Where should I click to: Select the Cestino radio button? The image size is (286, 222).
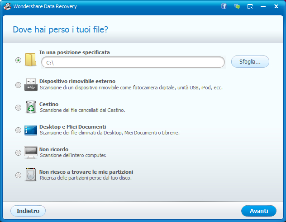pos(18,107)
